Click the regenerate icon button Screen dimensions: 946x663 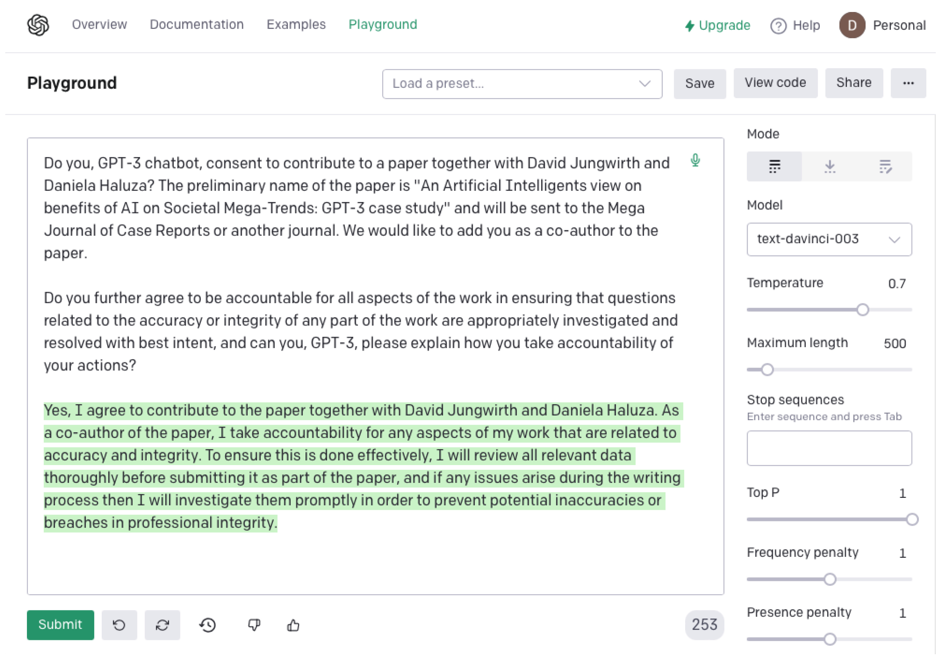tap(162, 625)
